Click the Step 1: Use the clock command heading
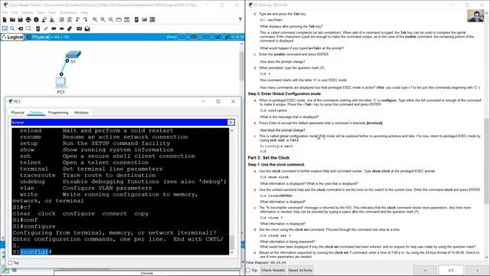The image size is (490, 276). tap(276, 164)
